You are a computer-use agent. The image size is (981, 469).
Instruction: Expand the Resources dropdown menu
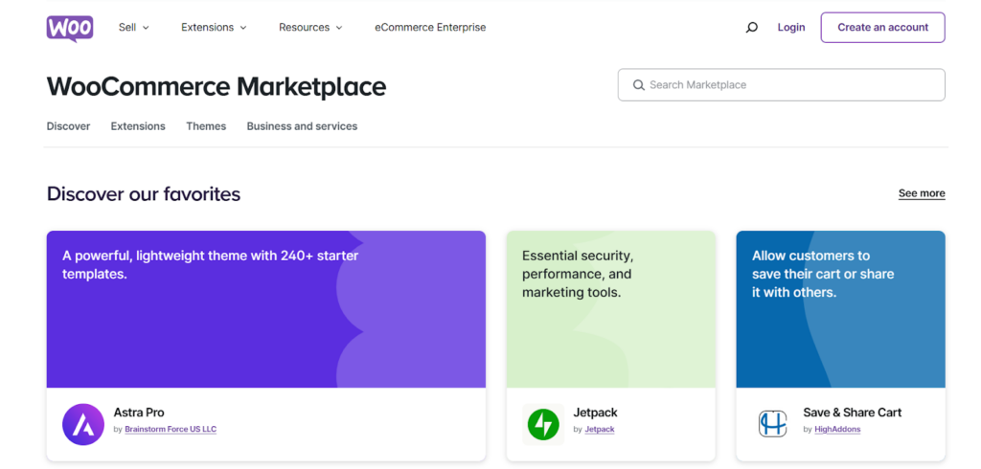[x=310, y=28]
